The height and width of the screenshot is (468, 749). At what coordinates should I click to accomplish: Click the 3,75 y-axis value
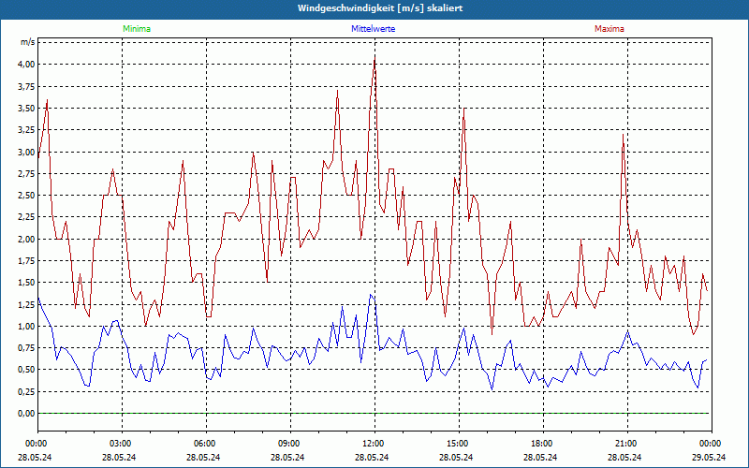click(x=26, y=86)
